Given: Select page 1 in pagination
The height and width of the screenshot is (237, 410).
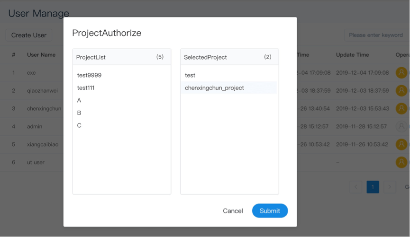Looking at the screenshot, I should 373,187.
